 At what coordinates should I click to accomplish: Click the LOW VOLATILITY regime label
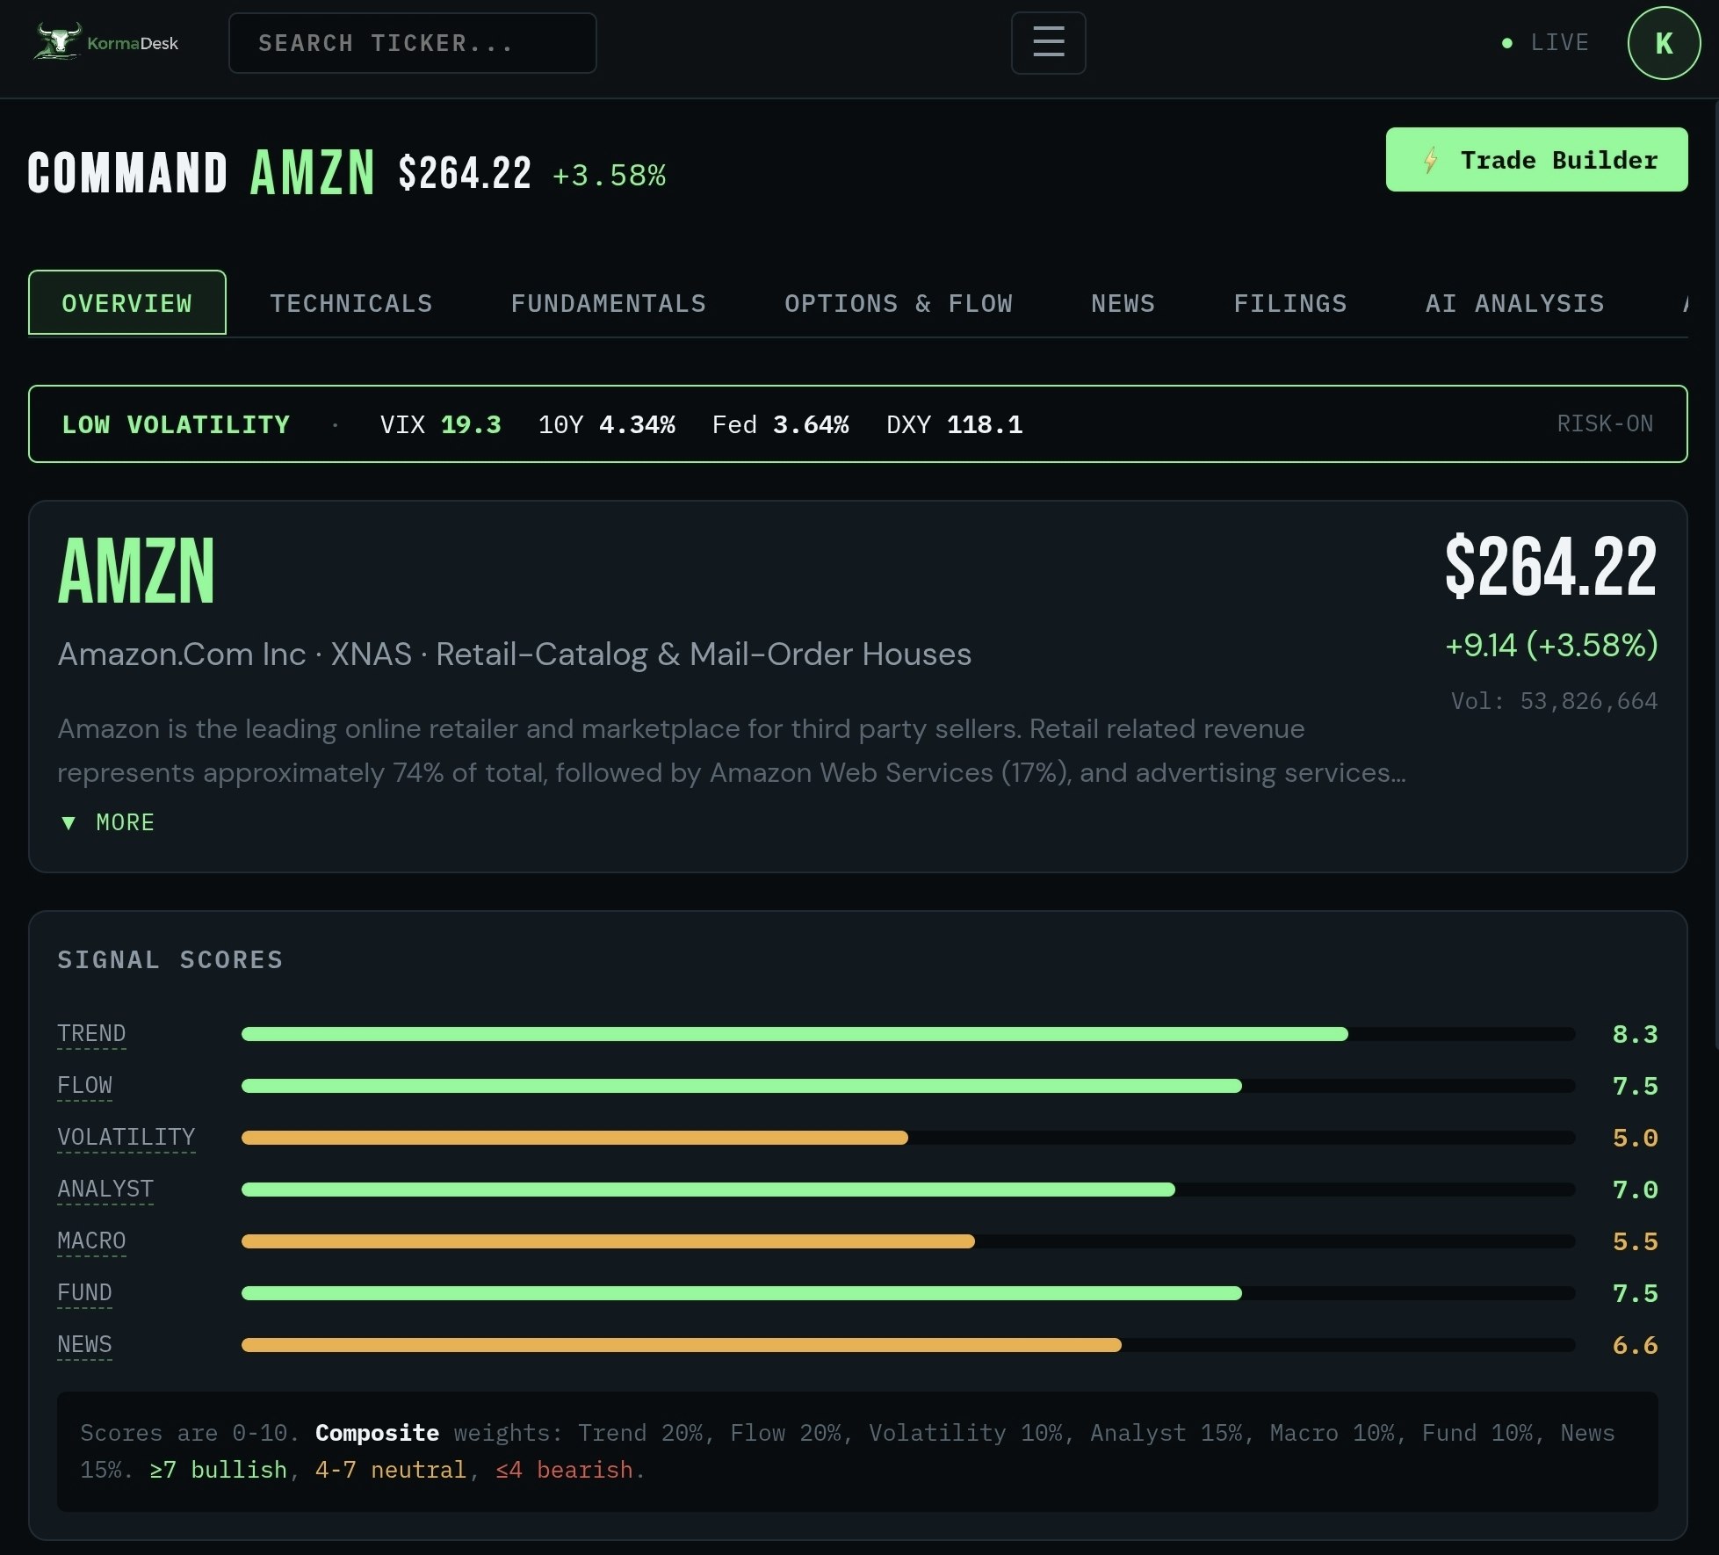176,424
